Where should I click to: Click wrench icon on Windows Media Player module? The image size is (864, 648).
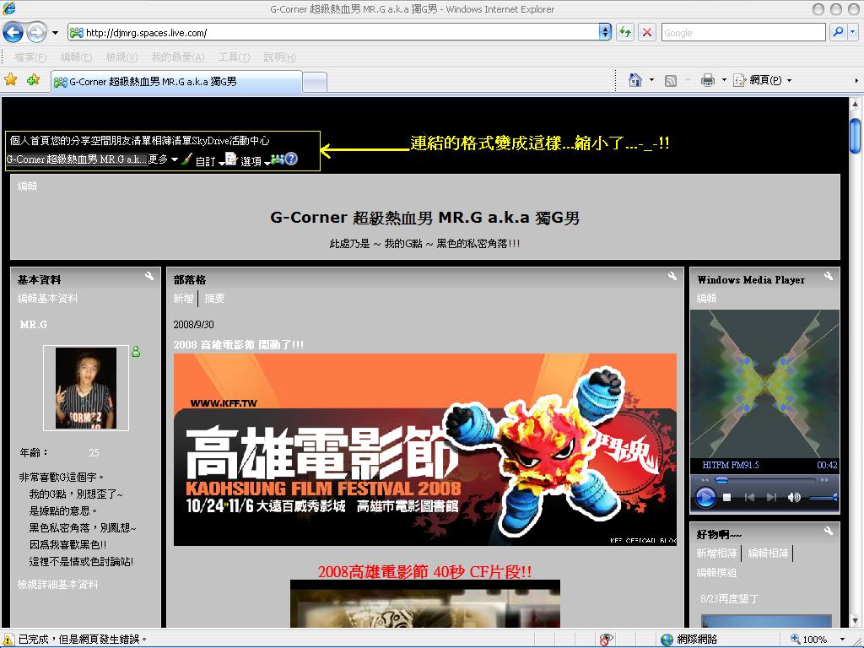point(829,276)
